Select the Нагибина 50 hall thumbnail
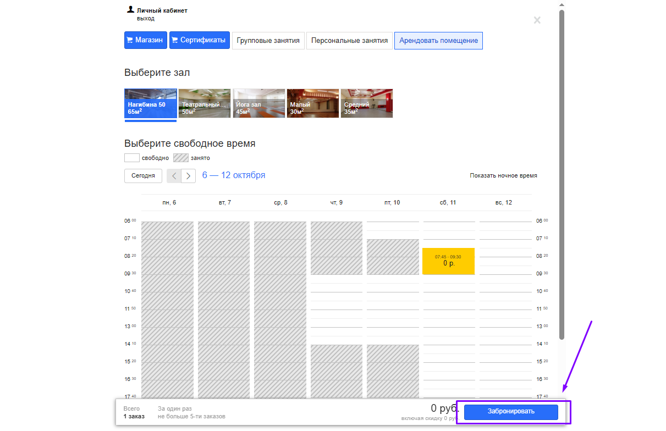The width and height of the screenshot is (666, 431). tap(150, 103)
